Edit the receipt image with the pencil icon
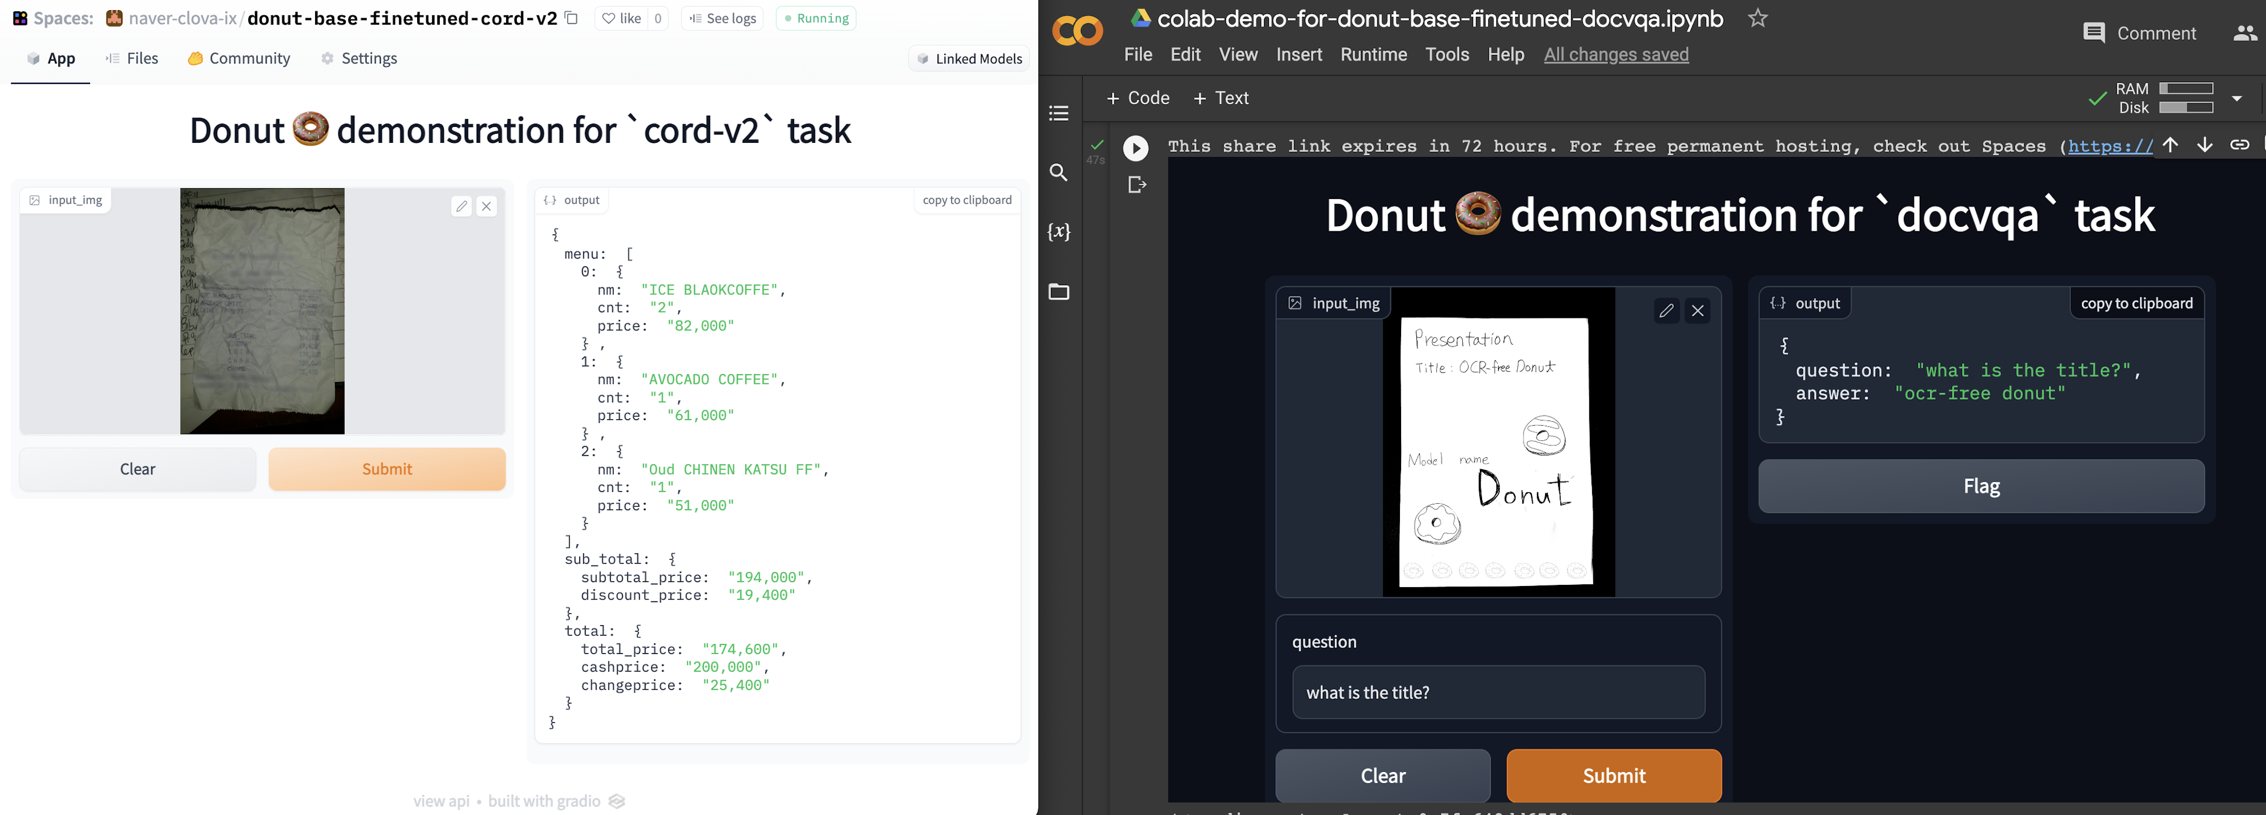 (461, 206)
